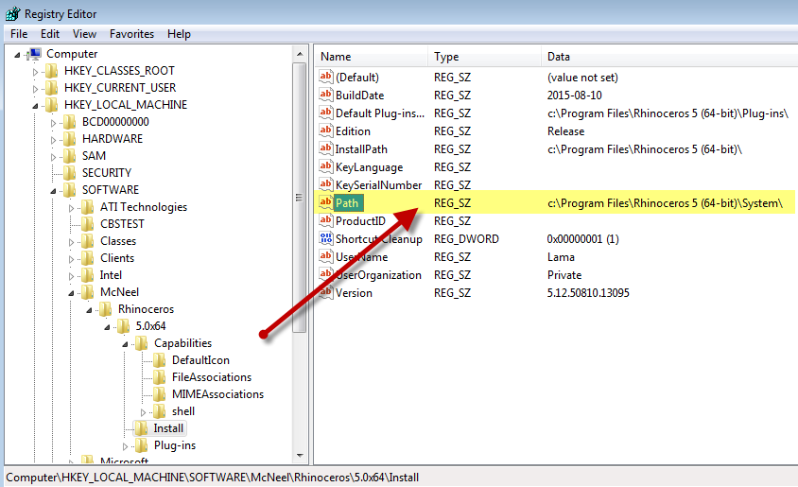Click the REG_DWORD type cell
The width and height of the screenshot is (798, 487).
[x=466, y=239]
